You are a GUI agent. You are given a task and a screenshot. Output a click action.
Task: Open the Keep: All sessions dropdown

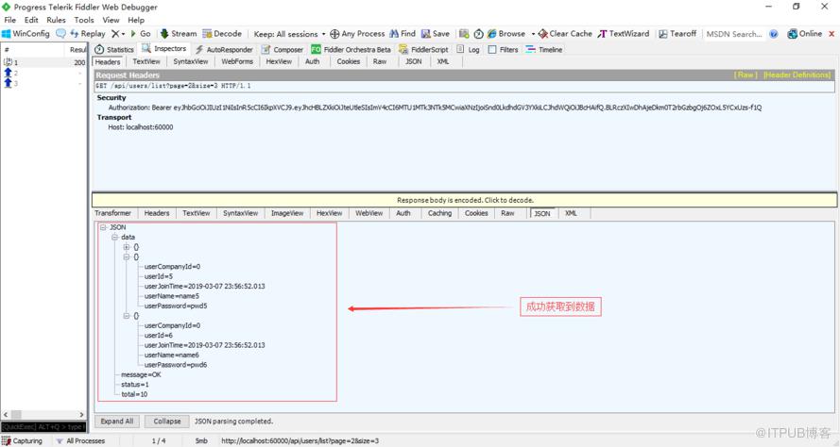point(289,34)
